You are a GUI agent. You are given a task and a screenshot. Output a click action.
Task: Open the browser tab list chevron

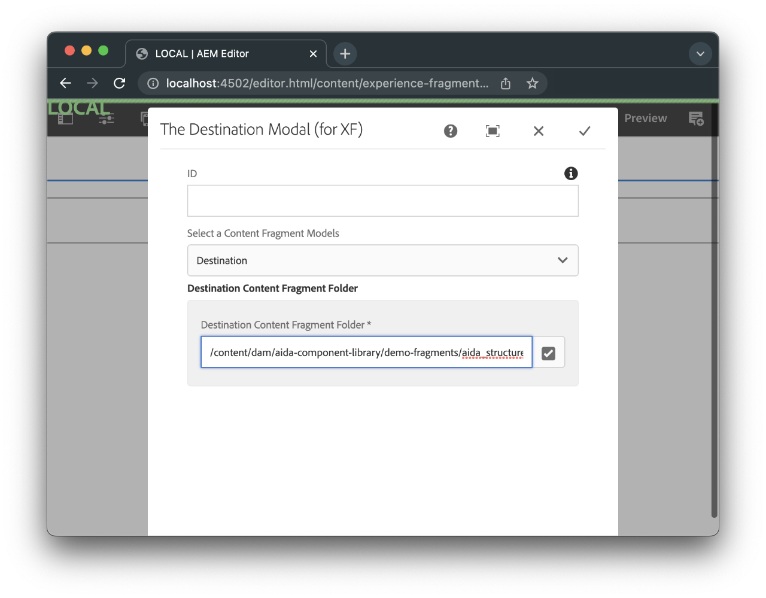[x=700, y=54]
